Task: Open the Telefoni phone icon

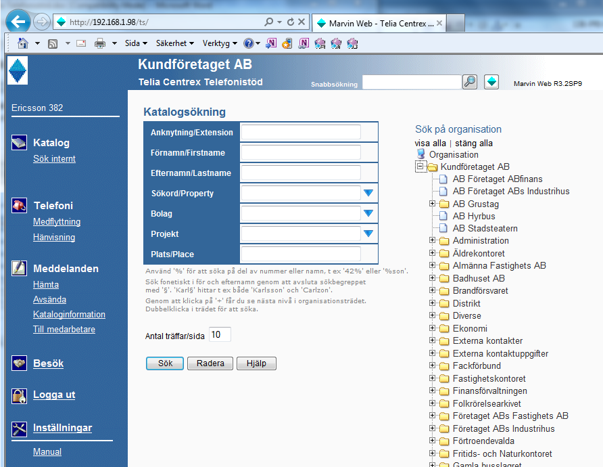Action: [19, 205]
